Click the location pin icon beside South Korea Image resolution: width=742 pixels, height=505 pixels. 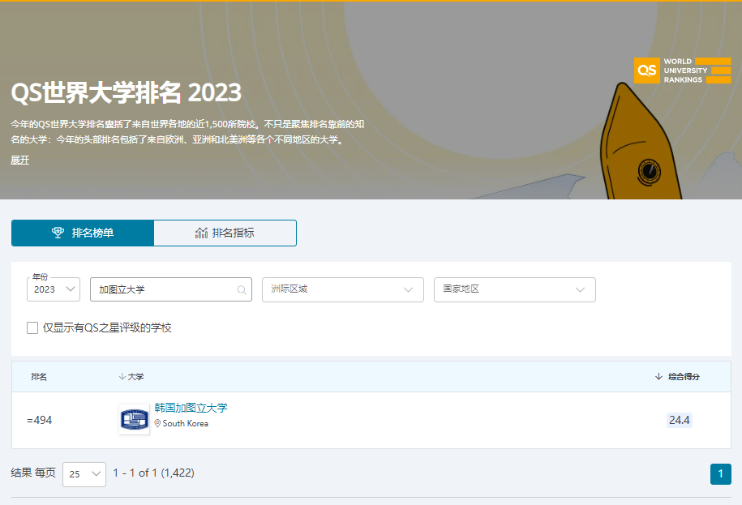click(x=157, y=424)
